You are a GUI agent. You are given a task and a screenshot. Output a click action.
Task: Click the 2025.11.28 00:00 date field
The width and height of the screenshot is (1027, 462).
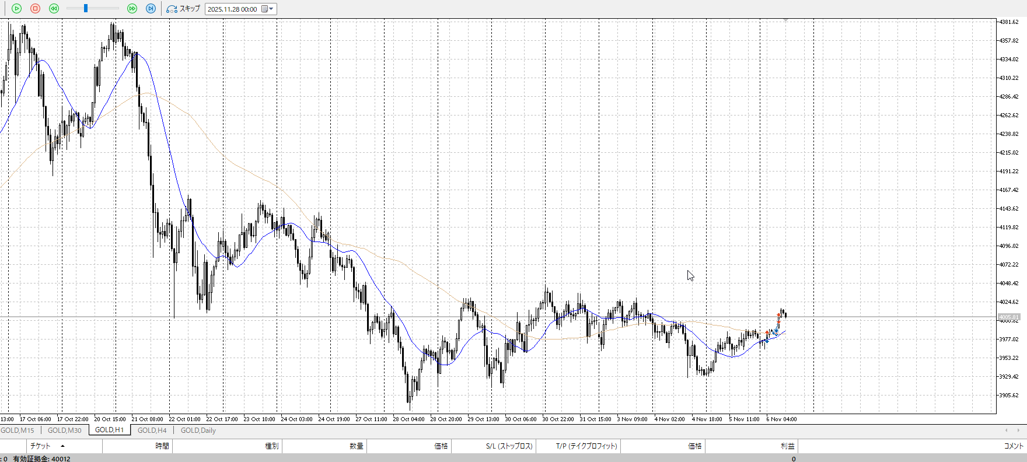click(232, 9)
